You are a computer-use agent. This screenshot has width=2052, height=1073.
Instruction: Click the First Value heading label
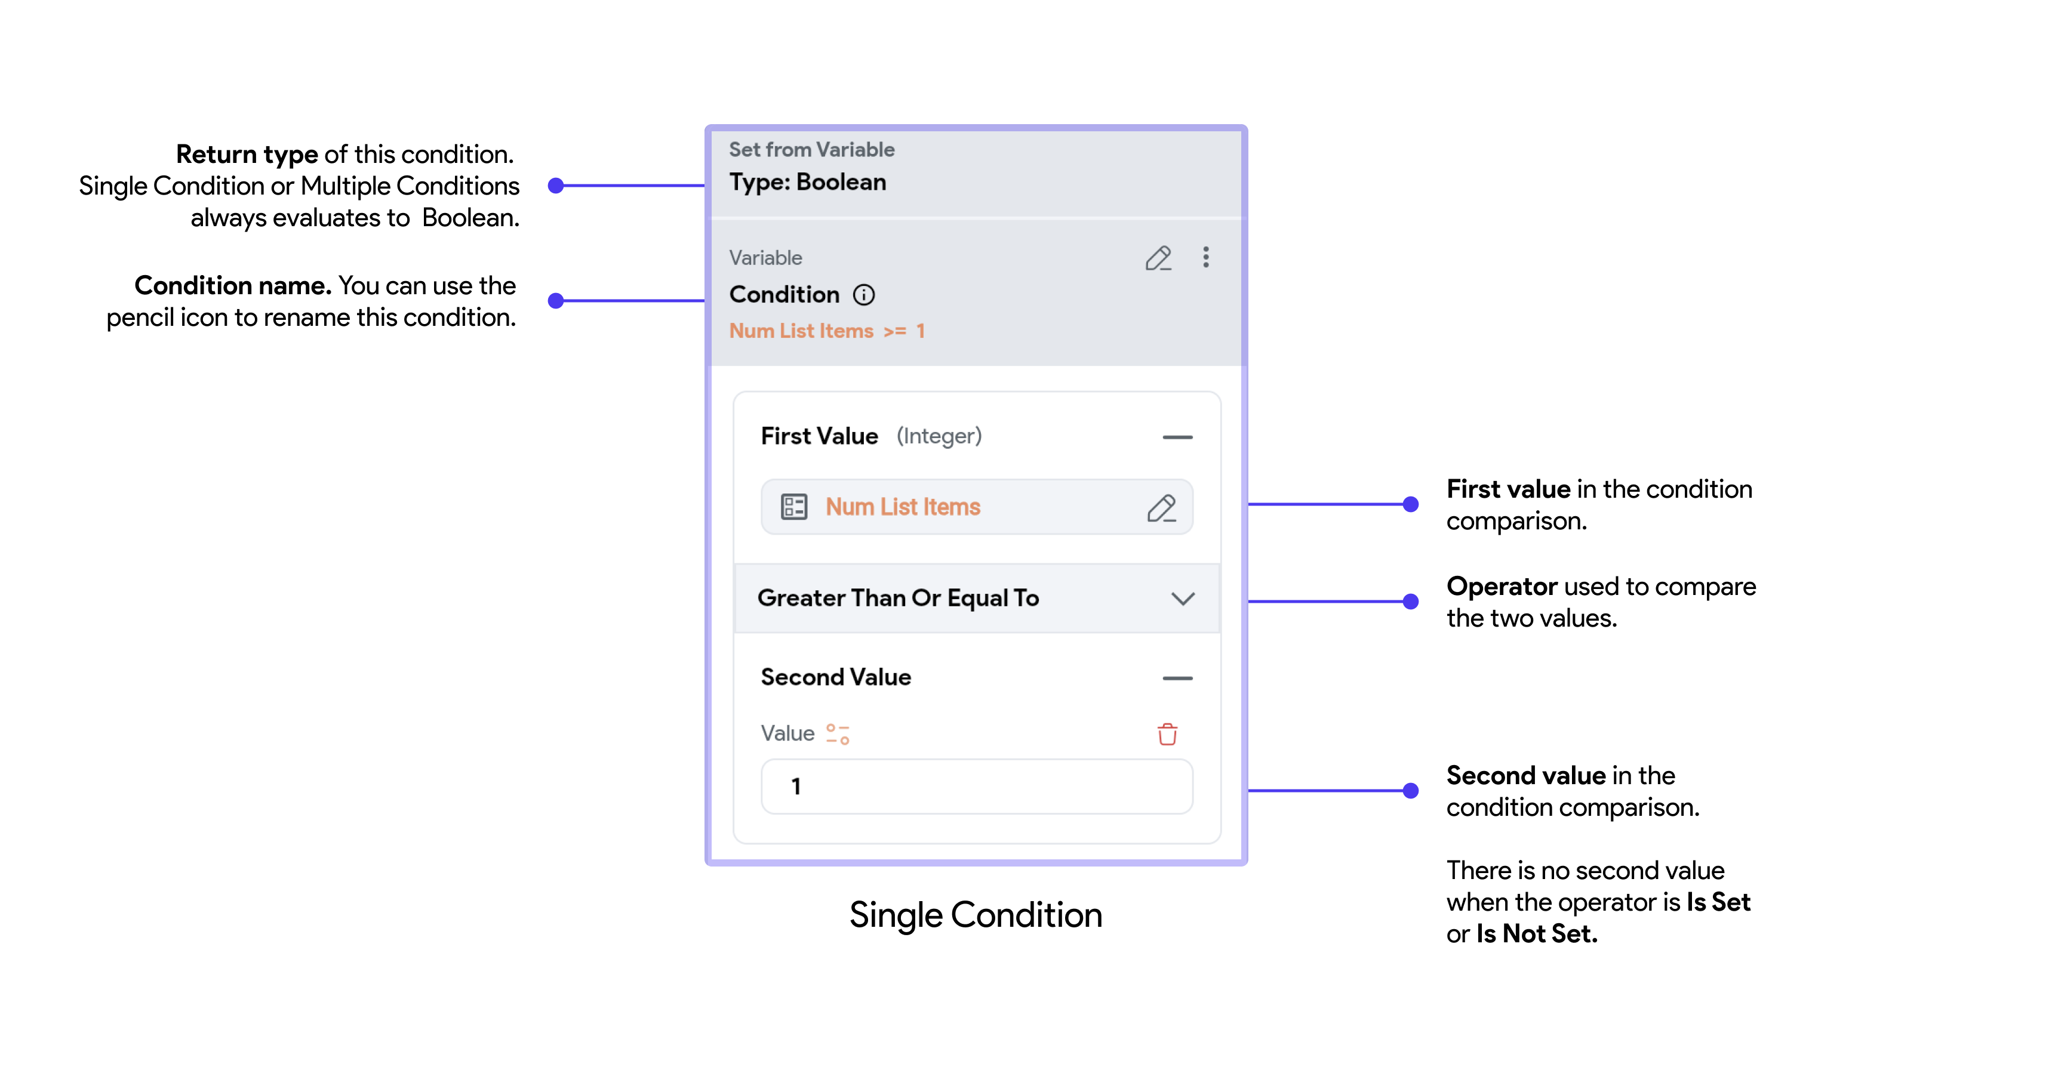click(819, 436)
